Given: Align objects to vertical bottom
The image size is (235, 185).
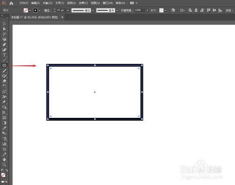Looking at the screenshot, I should point(220,10).
